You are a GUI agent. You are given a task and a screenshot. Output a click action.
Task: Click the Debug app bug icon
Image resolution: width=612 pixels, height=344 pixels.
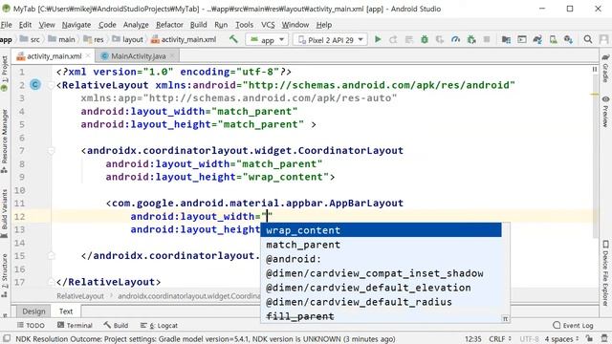[425, 39]
